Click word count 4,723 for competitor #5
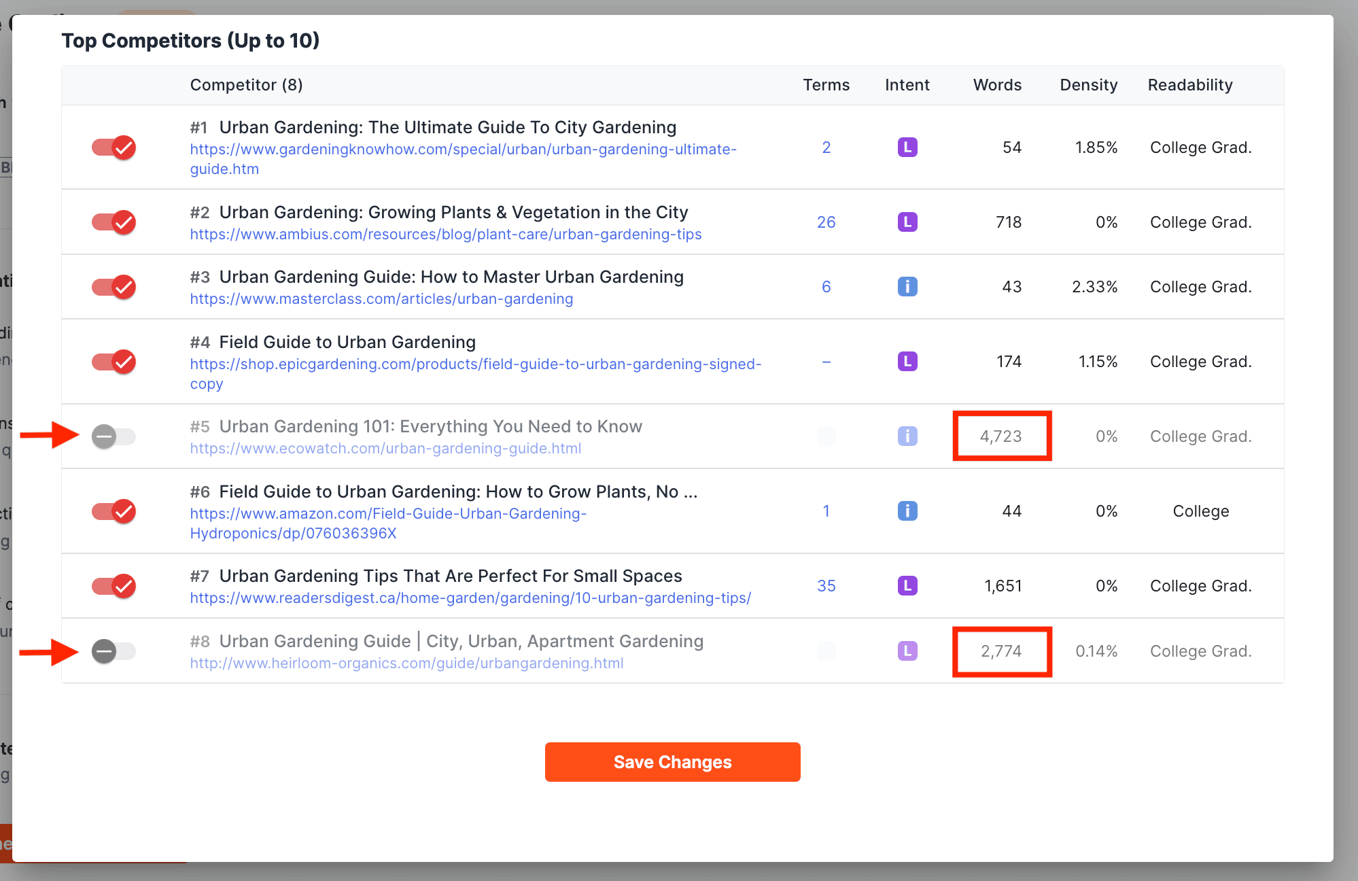This screenshot has height=881, width=1358. pos(1000,436)
